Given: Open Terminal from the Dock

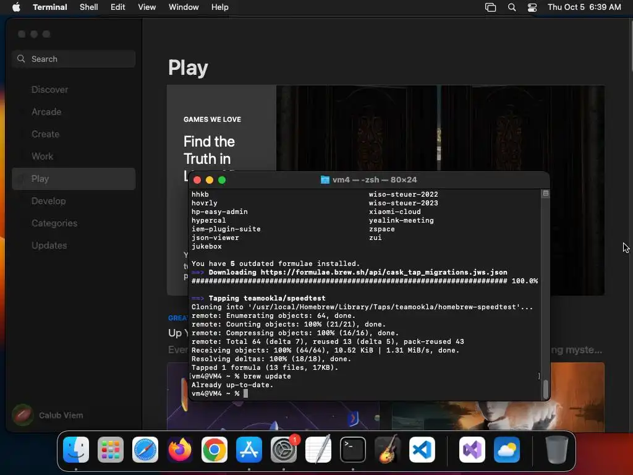Looking at the screenshot, I should (353, 450).
